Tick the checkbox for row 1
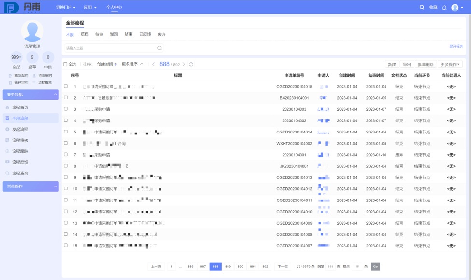 coord(66,86)
